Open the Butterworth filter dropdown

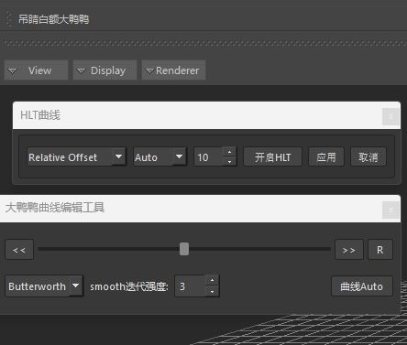pyautogui.click(x=44, y=286)
